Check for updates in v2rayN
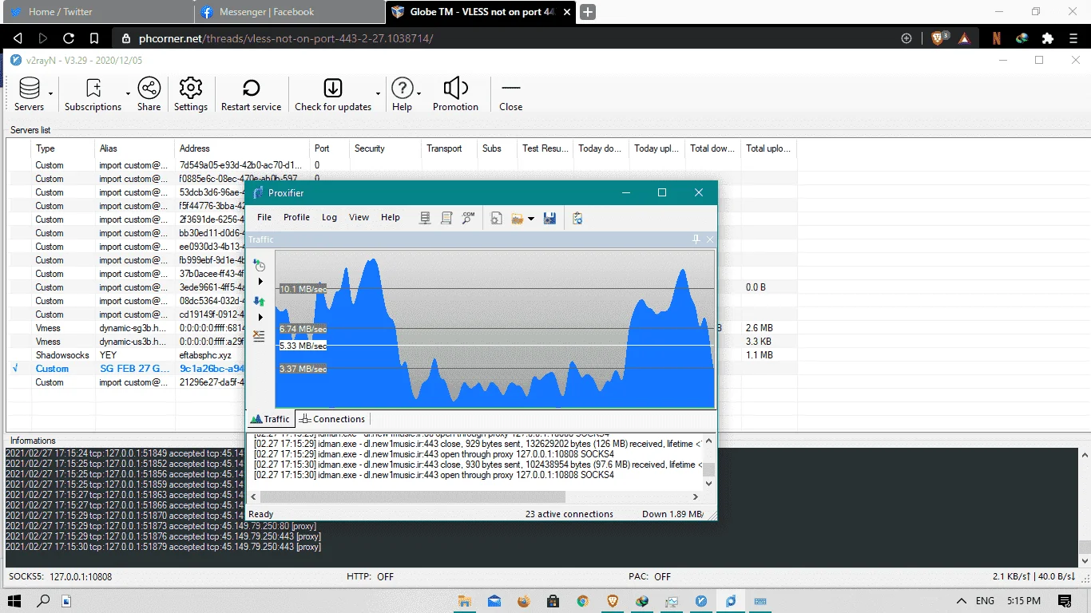The height and width of the screenshot is (613, 1091). click(333, 94)
